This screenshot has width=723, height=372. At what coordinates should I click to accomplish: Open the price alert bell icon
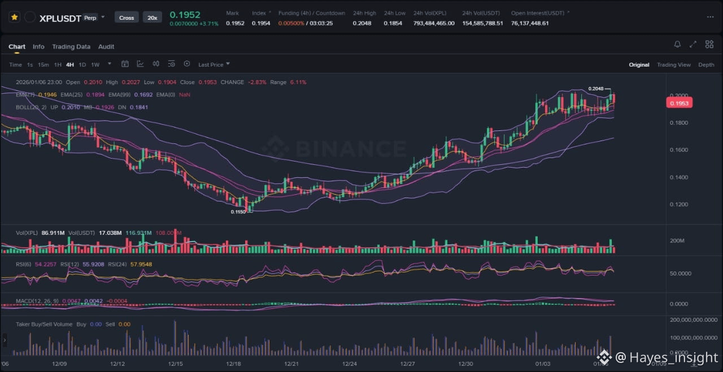[677, 45]
